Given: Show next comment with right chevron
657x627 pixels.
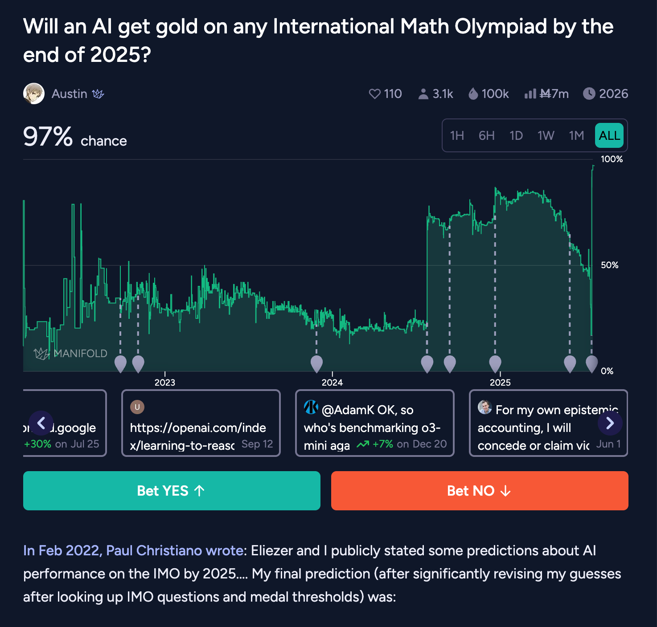Looking at the screenshot, I should [610, 423].
